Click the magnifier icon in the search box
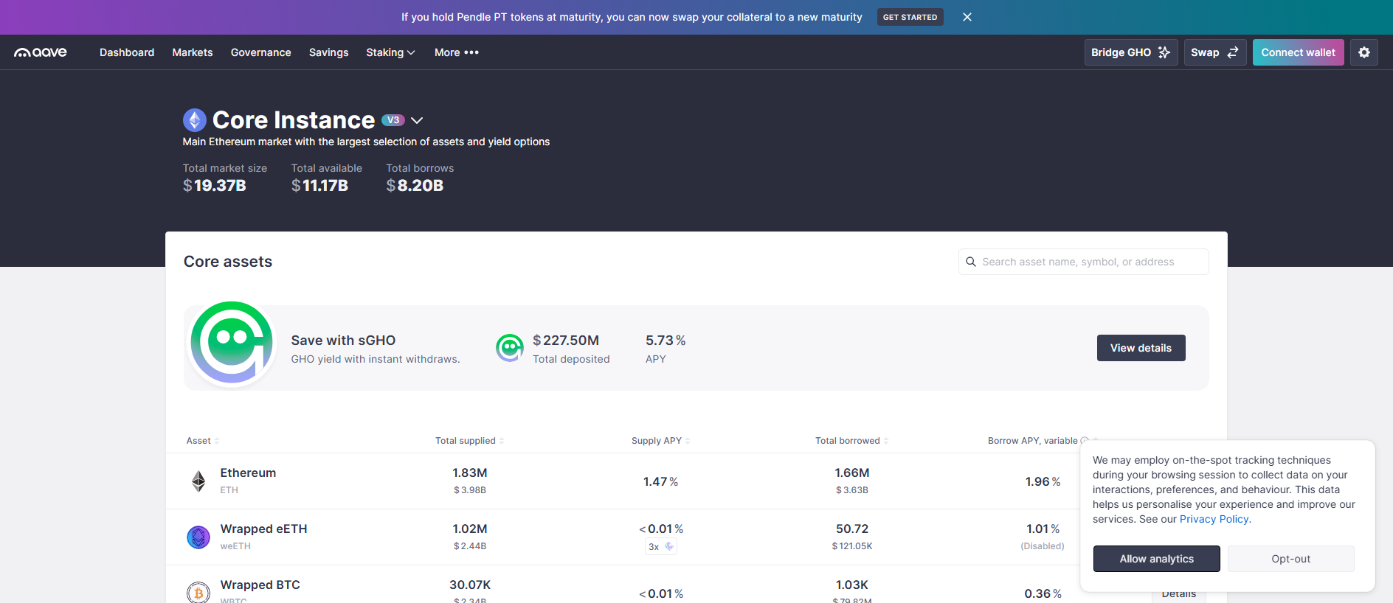1393x603 pixels. click(971, 262)
